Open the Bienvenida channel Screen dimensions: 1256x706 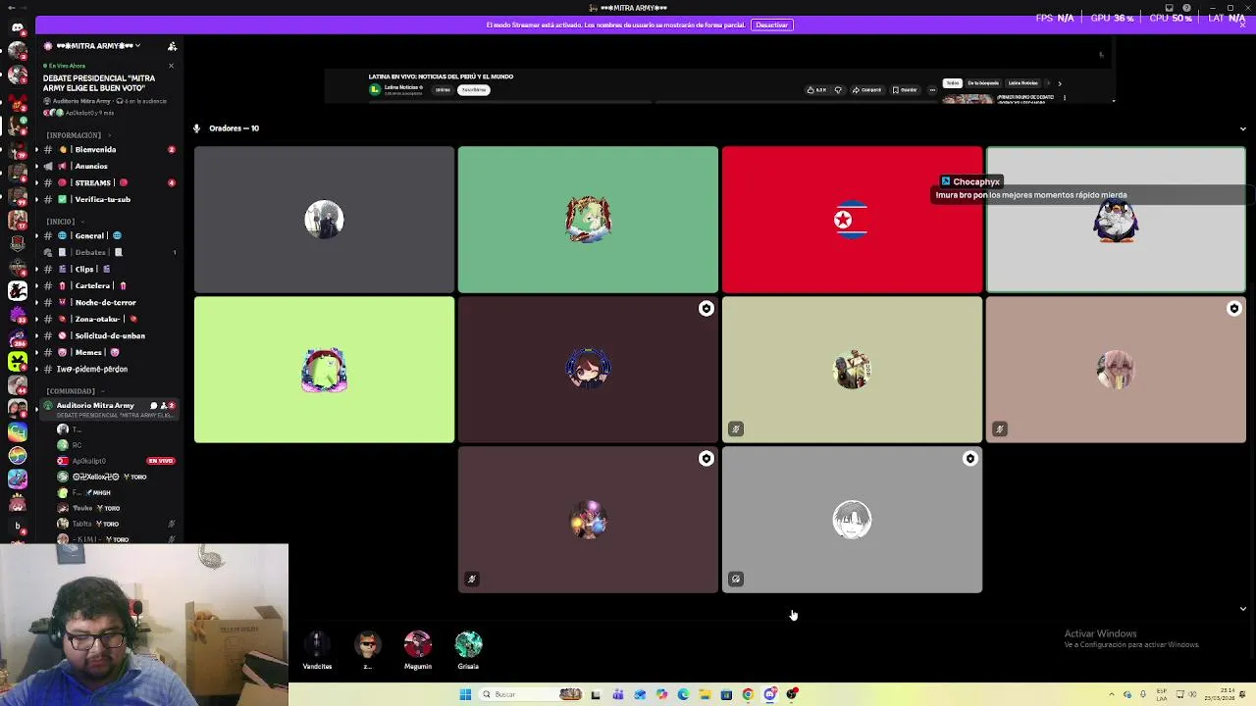[108, 150]
